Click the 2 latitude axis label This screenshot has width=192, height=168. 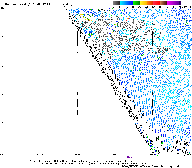(x=2, y=123)
